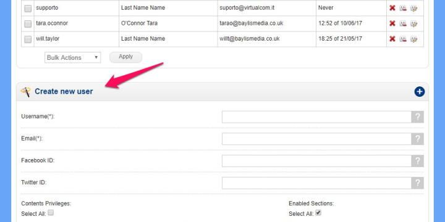Screen dimensions: 445x222
Task: Focus the Username input field
Action: pyautogui.click(x=316, y=117)
